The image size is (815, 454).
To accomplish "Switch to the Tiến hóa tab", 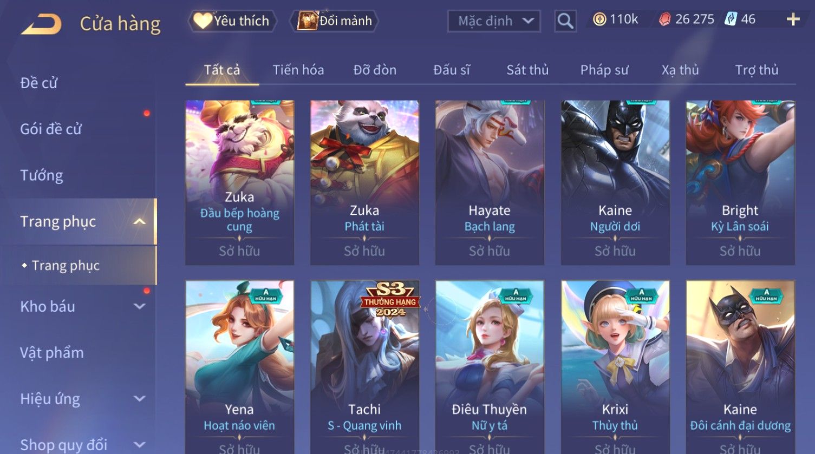I will [x=298, y=70].
